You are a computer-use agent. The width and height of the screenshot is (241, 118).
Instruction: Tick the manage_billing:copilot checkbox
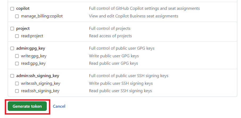pyautogui.click(x=17, y=16)
